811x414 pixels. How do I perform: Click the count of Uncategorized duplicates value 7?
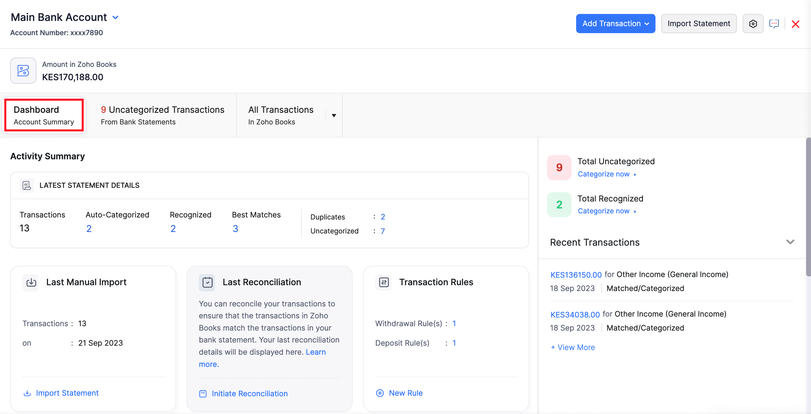[x=383, y=231]
